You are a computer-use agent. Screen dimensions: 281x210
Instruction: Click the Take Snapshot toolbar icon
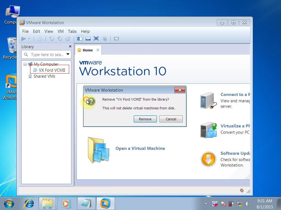tap(52, 39)
